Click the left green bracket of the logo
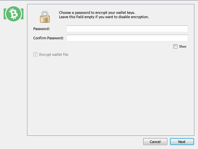Screen dimensions: 198x149 tap(5, 14)
